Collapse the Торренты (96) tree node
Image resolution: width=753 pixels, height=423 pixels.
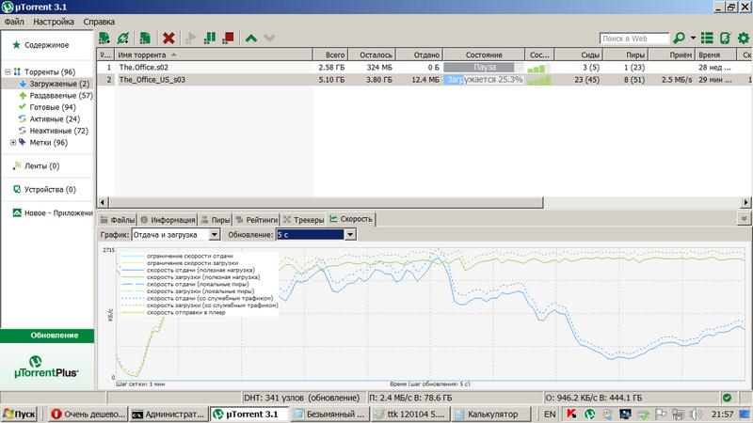8,71
